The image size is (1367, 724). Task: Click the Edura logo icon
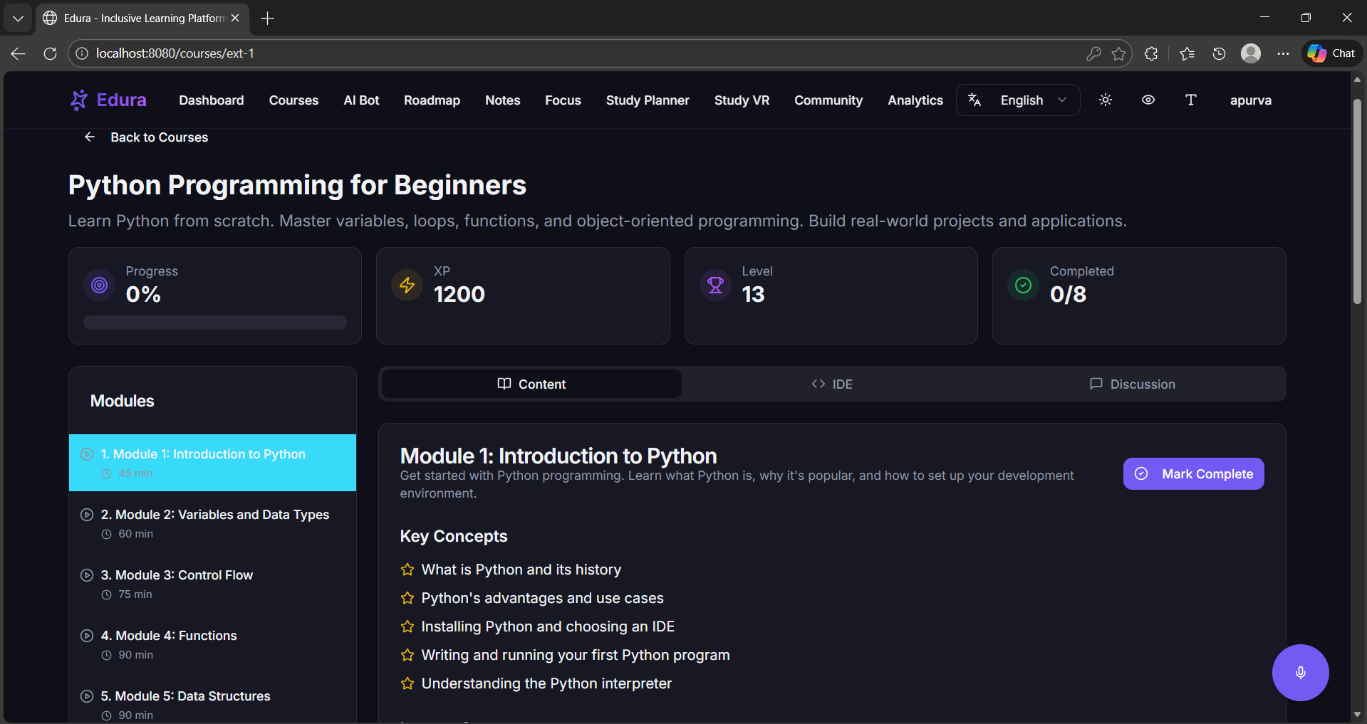(x=79, y=100)
